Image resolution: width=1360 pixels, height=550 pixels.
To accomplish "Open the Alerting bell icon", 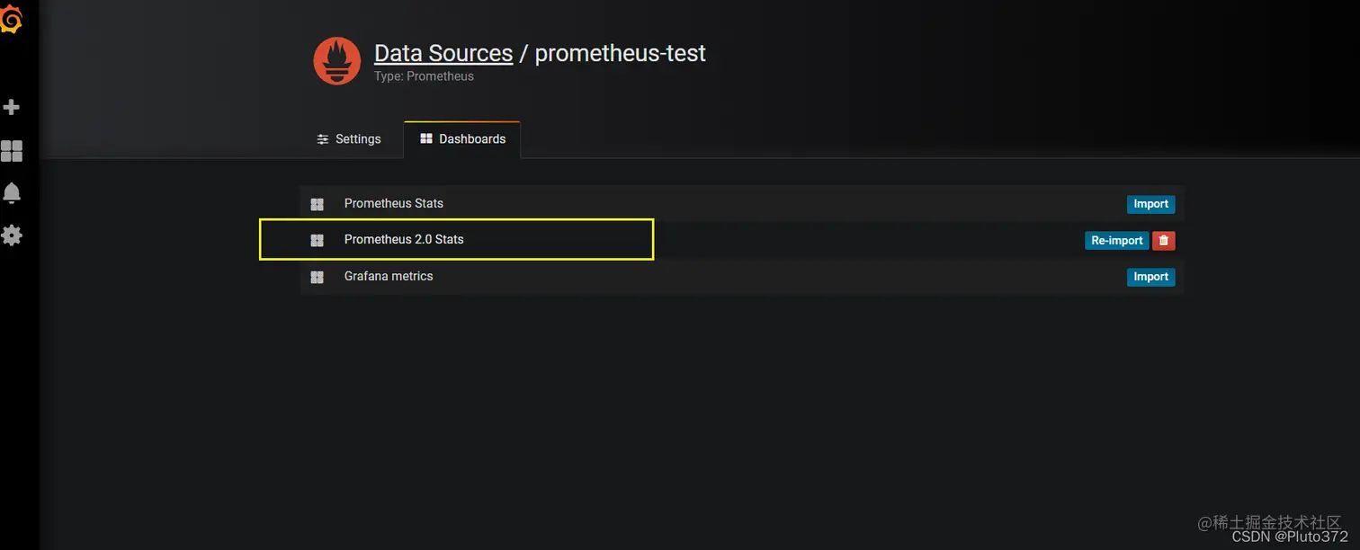I will click(x=12, y=193).
